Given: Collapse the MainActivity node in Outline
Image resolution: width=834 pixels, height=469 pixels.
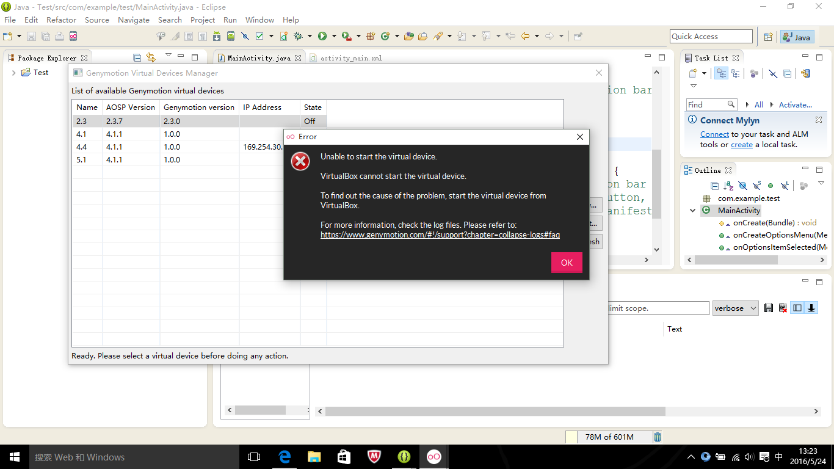Looking at the screenshot, I should click(x=692, y=211).
